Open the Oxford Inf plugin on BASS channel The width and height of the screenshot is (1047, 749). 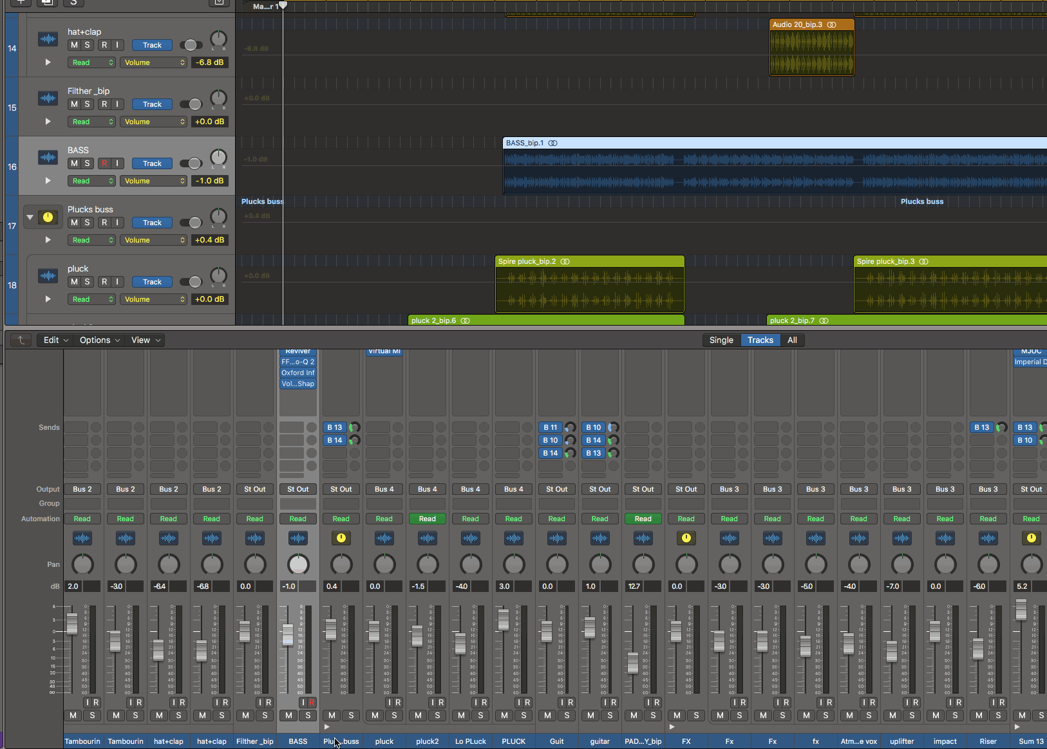click(297, 373)
